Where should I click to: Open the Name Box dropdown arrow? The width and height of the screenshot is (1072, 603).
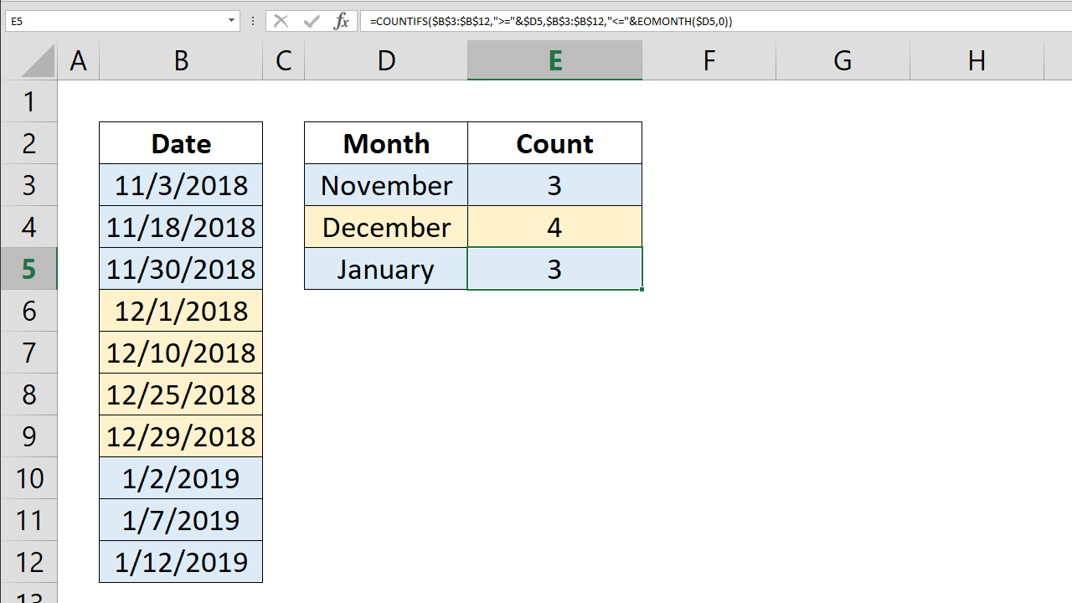pyautogui.click(x=232, y=21)
